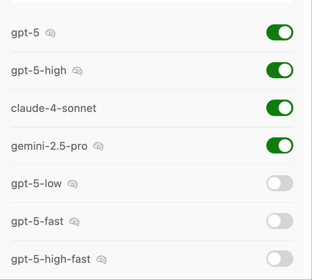Select the gpt-5 model name
312x280 pixels.
coord(25,33)
